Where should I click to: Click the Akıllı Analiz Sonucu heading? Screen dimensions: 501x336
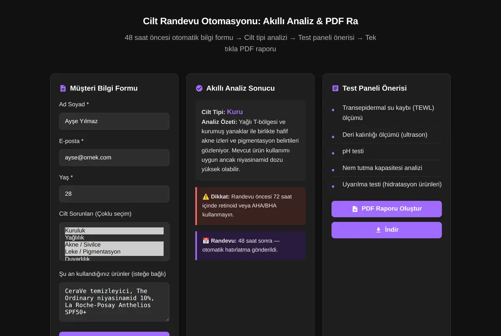240,88
